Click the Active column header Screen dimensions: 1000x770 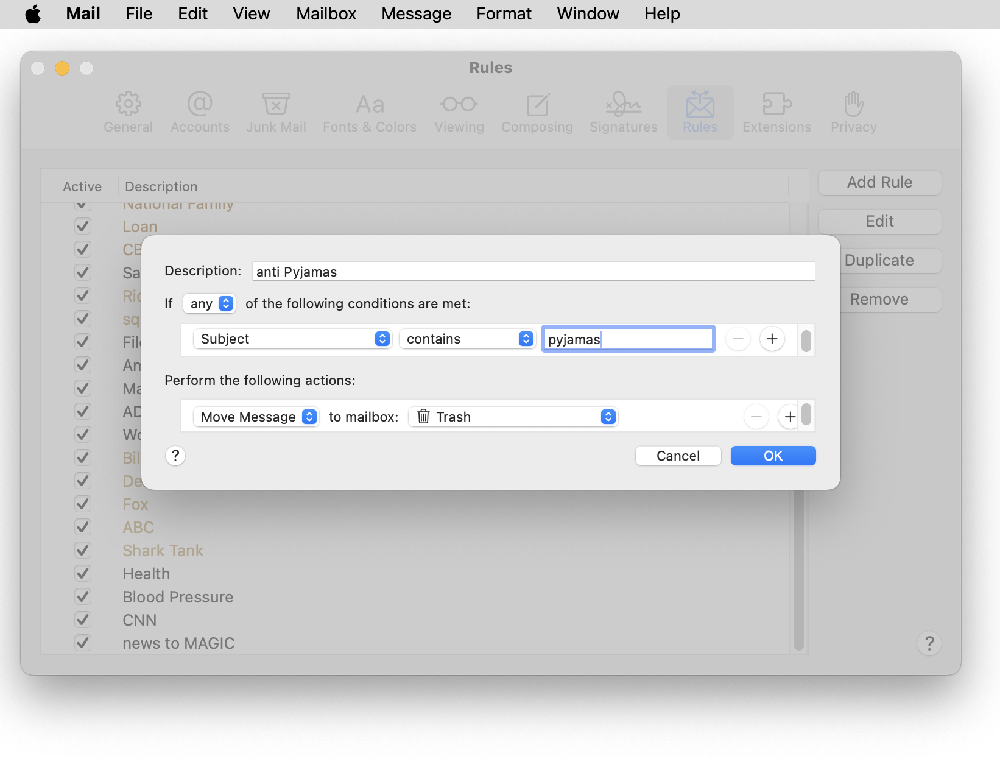[82, 186]
